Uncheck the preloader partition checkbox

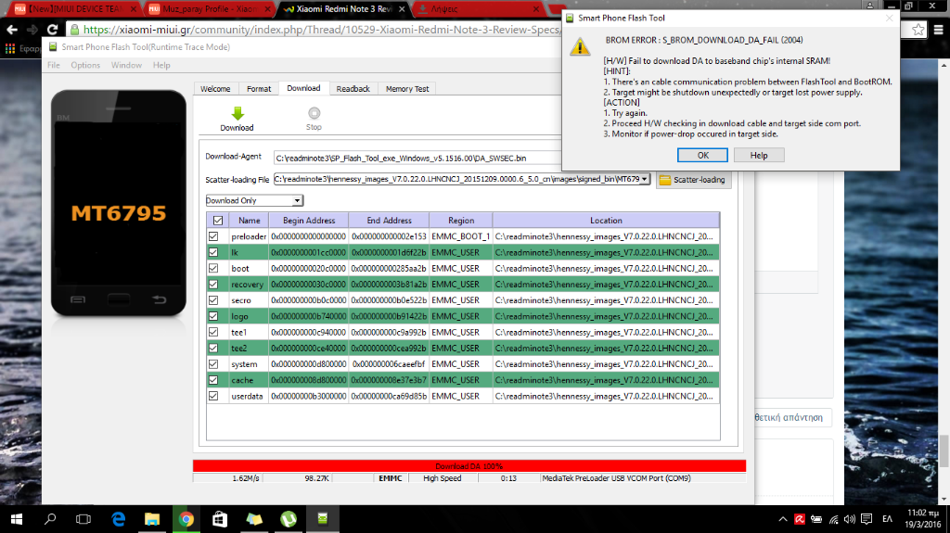(x=214, y=236)
